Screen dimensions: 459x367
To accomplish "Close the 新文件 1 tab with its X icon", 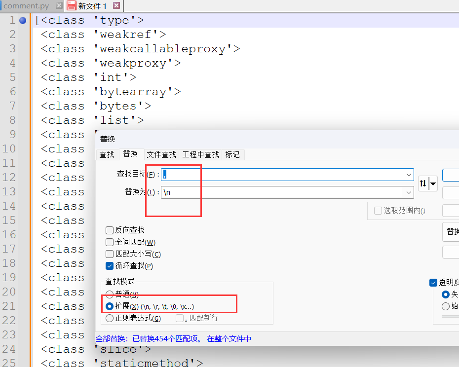I will click(116, 6).
